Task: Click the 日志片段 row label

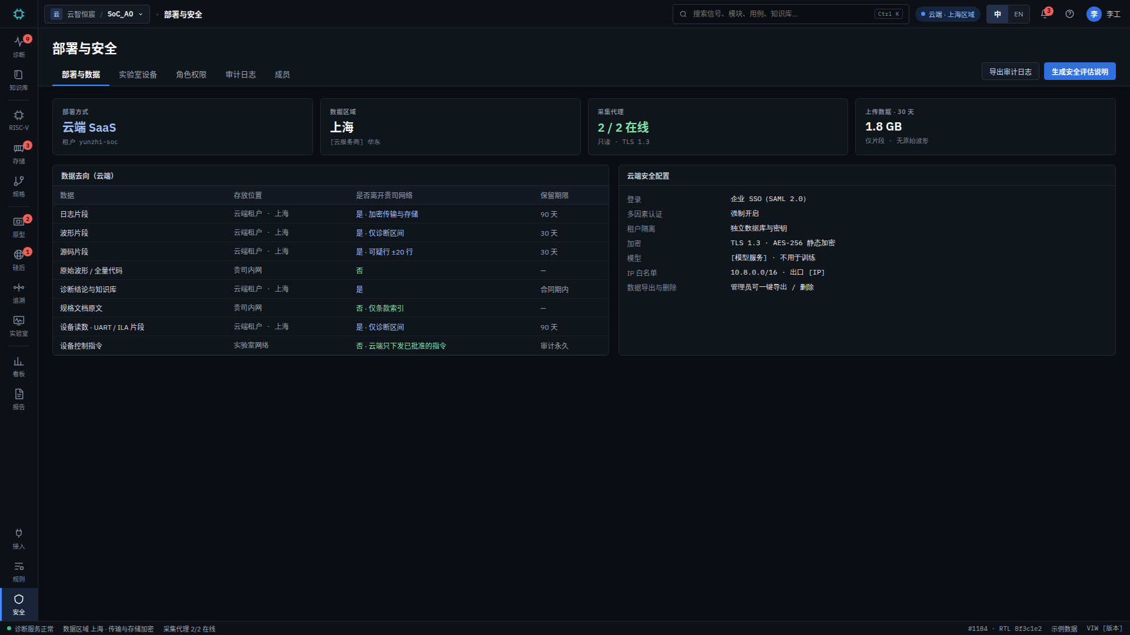Action: 74,214
